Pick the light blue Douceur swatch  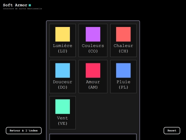62,71
